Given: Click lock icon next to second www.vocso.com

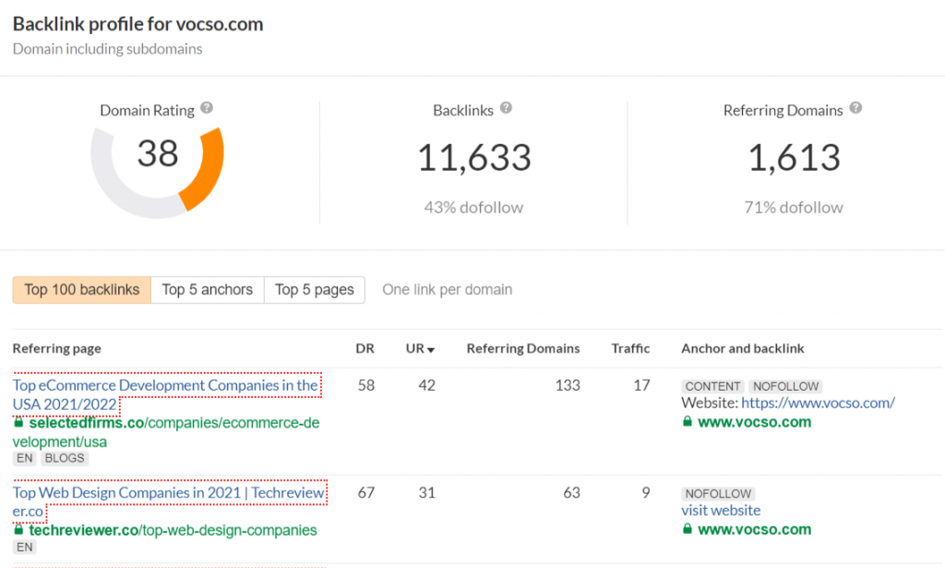Looking at the screenshot, I should 687,529.
